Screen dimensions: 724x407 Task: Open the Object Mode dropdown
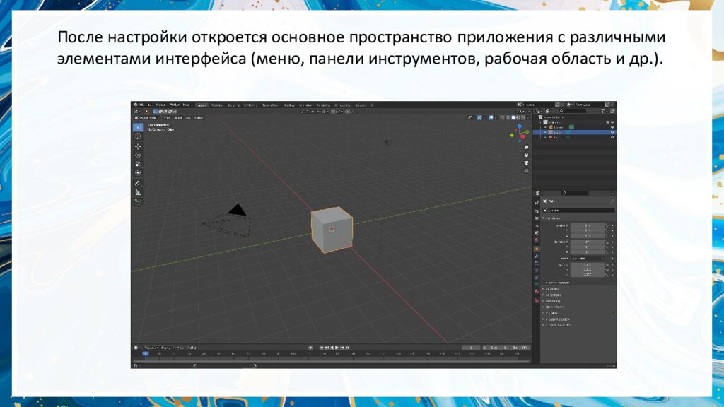click(x=147, y=117)
